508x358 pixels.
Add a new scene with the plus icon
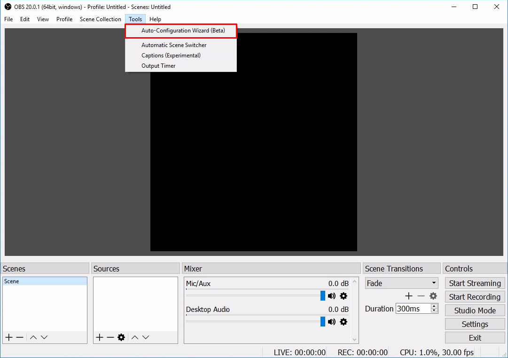click(x=9, y=337)
